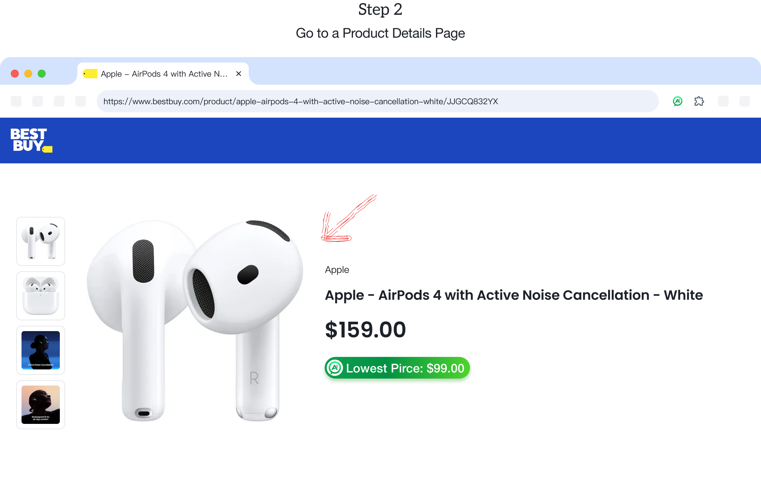Image resolution: width=761 pixels, height=478 pixels.
Task: Click the first toolbar placeholder icon left of address bar
Action: [x=16, y=101]
